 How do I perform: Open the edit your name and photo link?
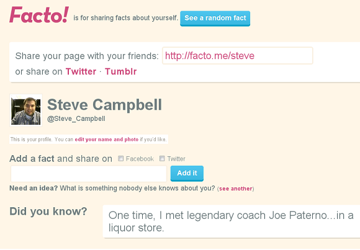click(107, 140)
